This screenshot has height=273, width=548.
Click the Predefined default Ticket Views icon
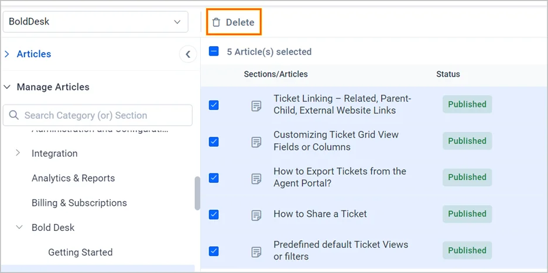(256, 252)
